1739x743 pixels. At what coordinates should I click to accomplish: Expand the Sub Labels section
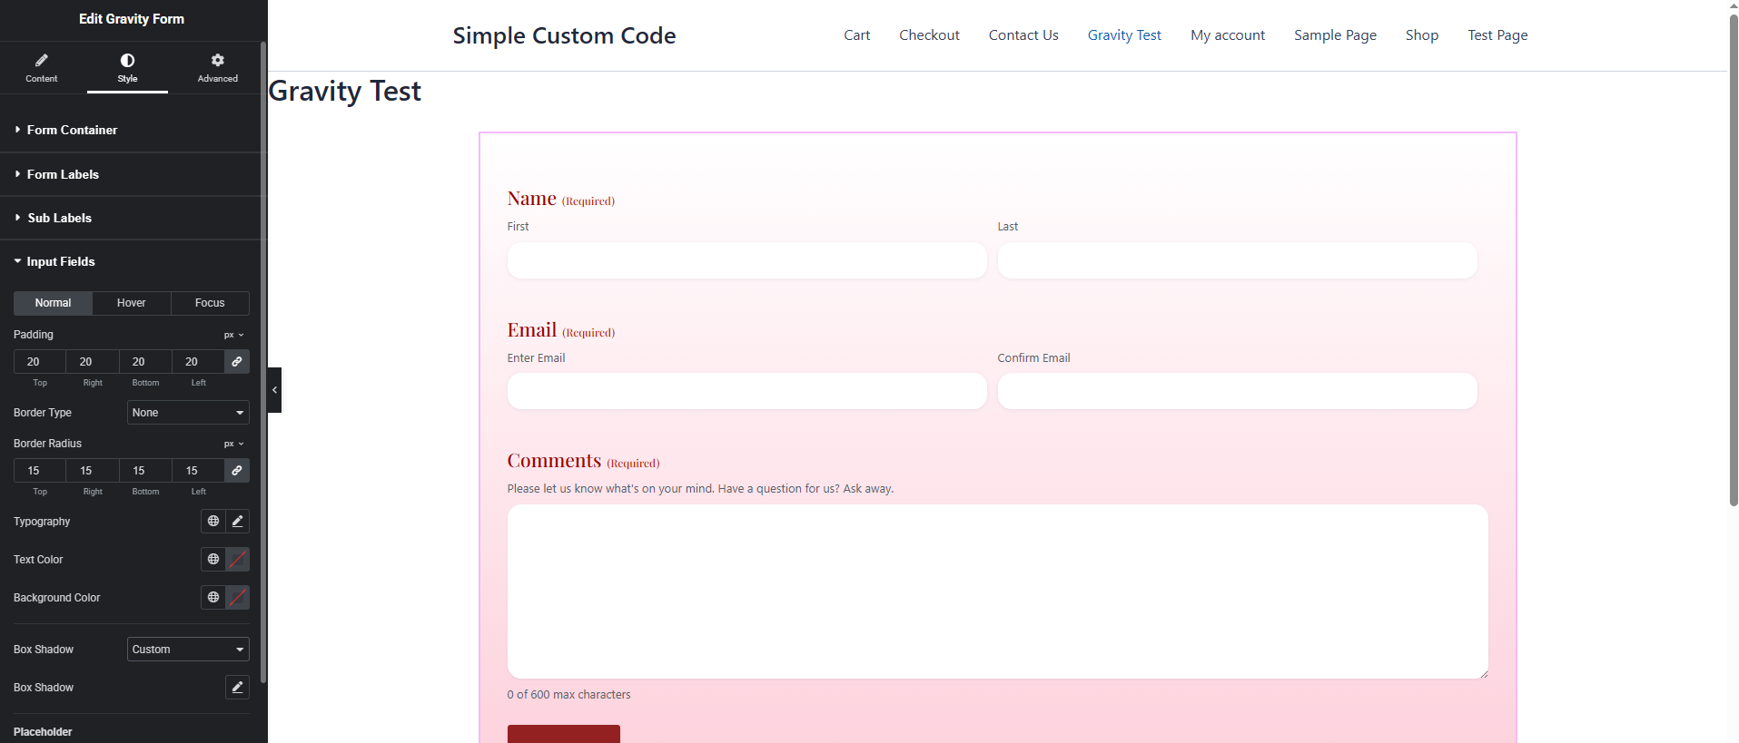click(59, 219)
